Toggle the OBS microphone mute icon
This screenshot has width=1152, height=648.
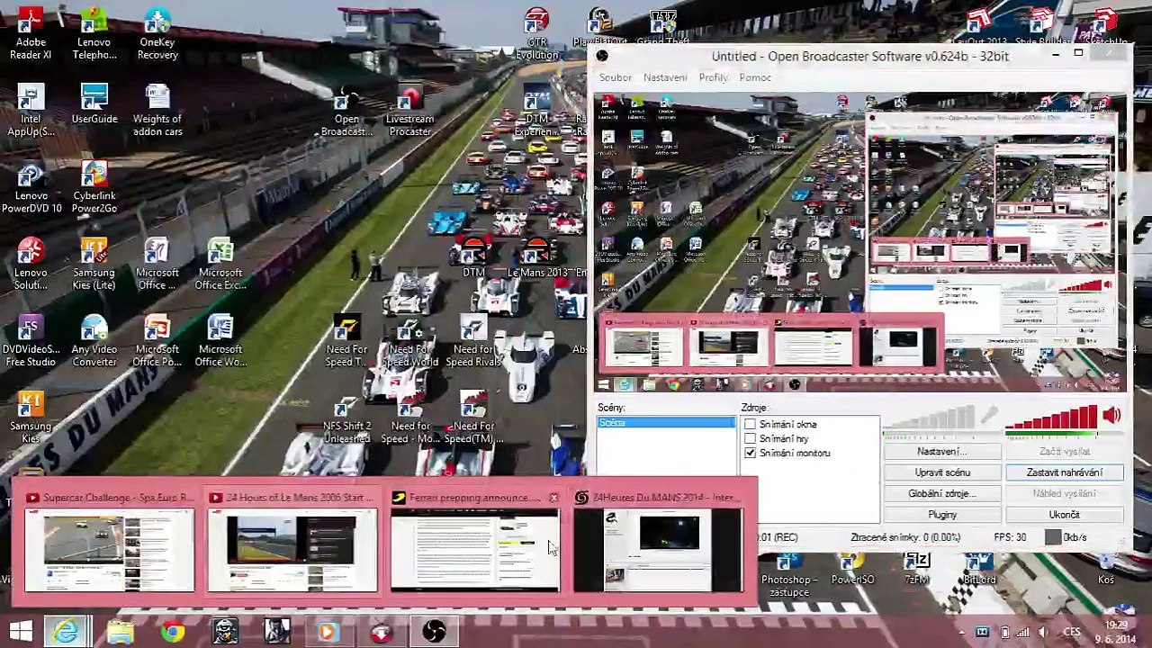point(989,415)
